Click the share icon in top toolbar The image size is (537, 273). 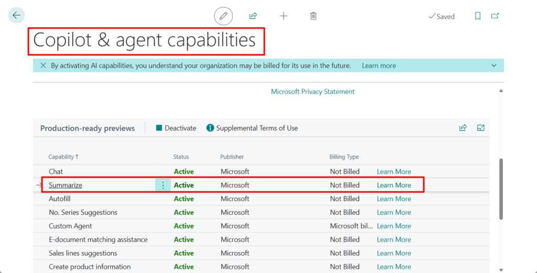(x=253, y=16)
